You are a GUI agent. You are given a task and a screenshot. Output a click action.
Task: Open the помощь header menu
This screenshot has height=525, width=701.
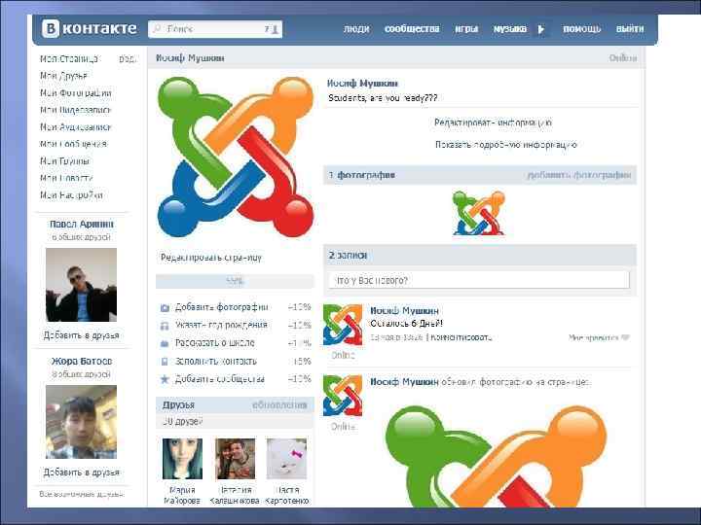581,29
